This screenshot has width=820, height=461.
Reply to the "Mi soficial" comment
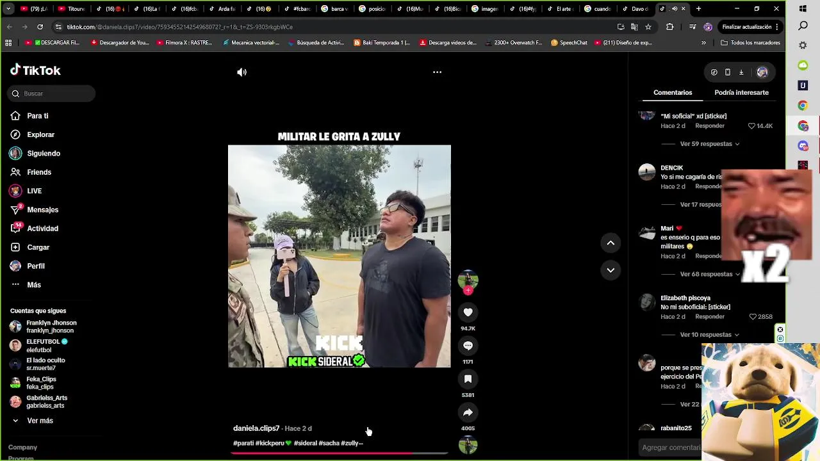click(x=710, y=126)
